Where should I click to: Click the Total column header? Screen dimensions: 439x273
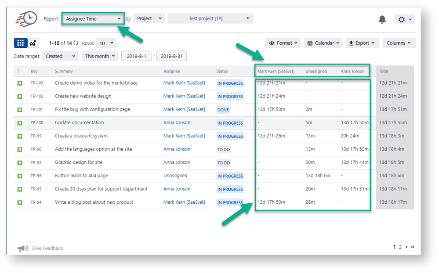tap(383, 72)
